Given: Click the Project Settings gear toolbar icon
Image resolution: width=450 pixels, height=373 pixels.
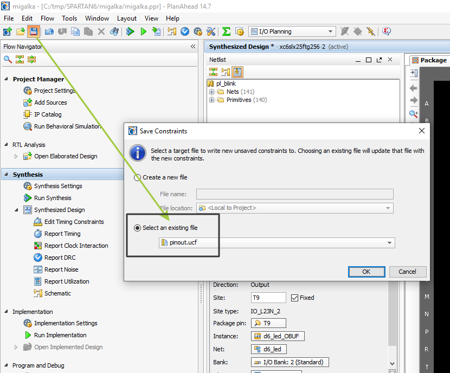Looking at the screenshot, I should 198,31.
